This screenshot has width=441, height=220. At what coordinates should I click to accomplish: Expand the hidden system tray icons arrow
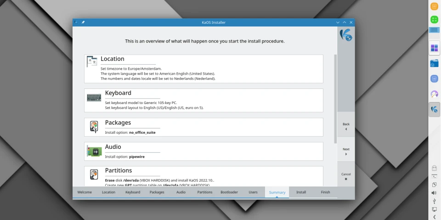click(x=434, y=217)
